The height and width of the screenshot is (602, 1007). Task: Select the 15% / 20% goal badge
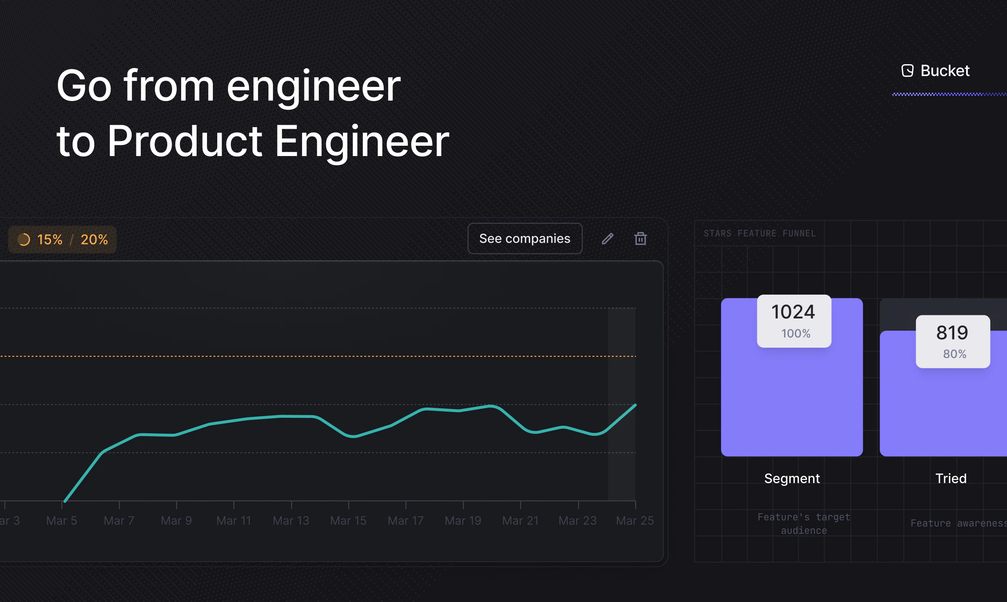coord(63,240)
